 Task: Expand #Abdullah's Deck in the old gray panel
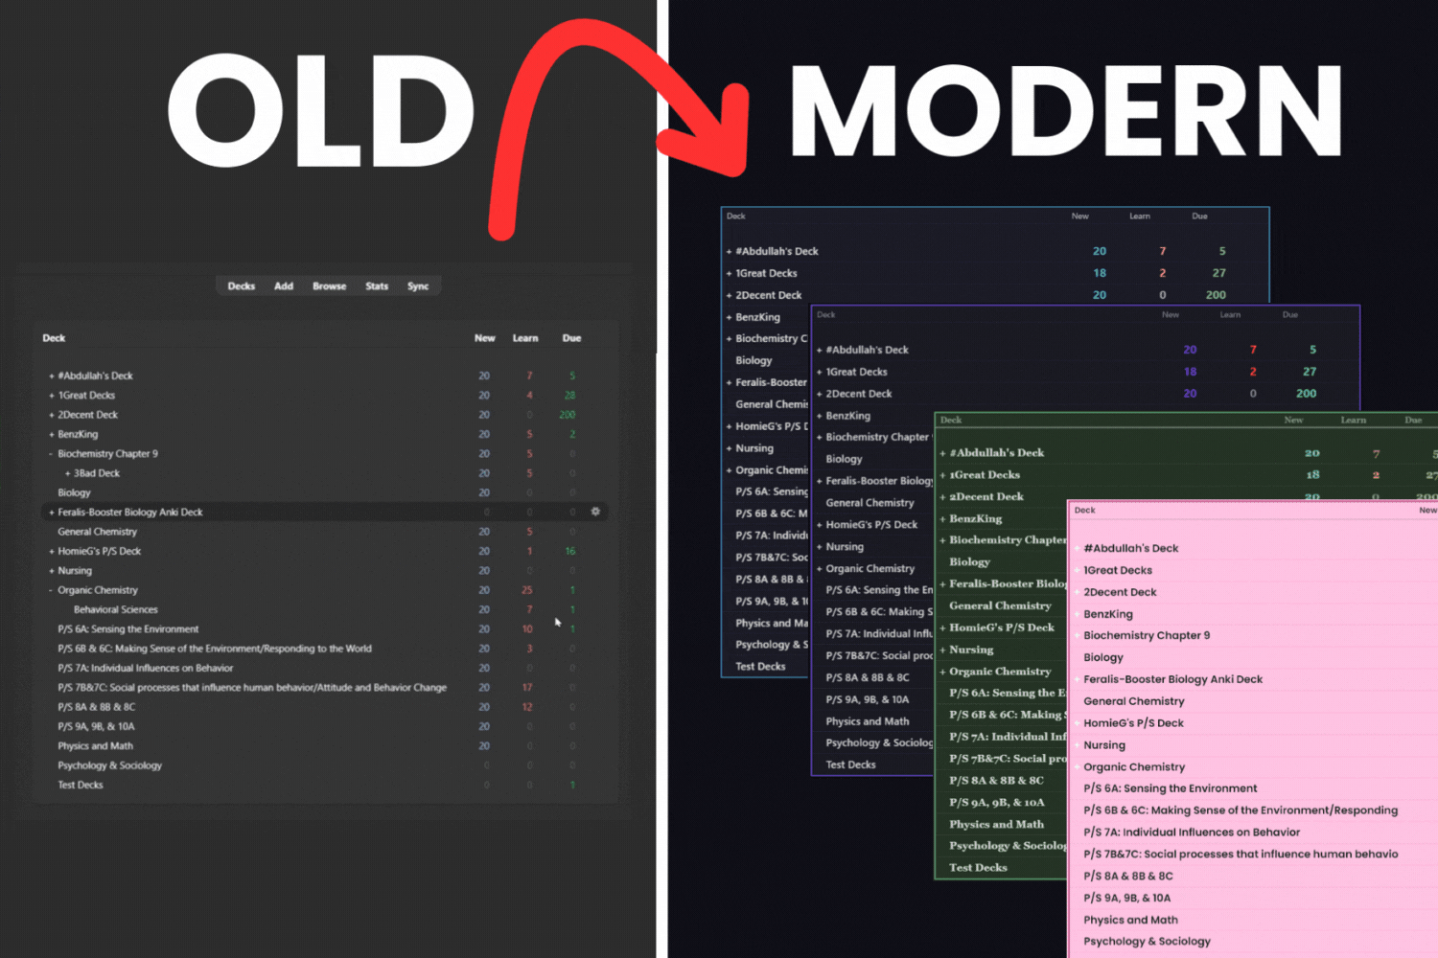click(x=51, y=376)
